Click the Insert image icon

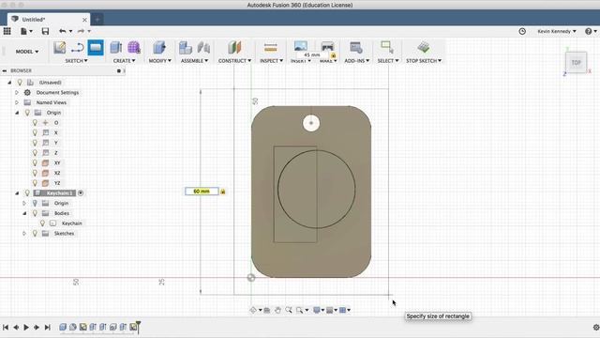coord(301,46)
